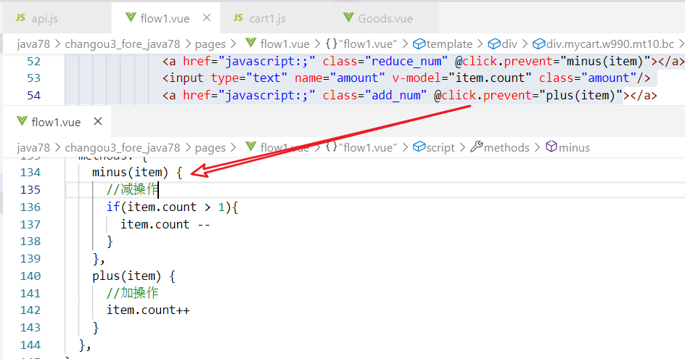Viewport: 685px width, 359px height.
Task: Click methods in lower breadcrumb
Action: click(x=506, y=148)
